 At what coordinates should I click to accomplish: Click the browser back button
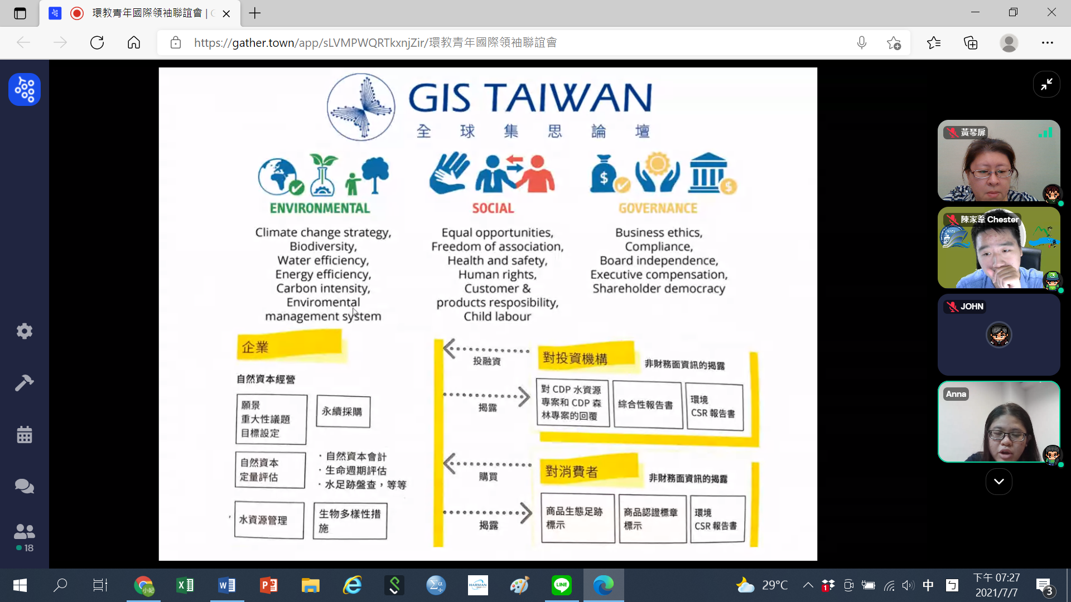tap(23, 42)
